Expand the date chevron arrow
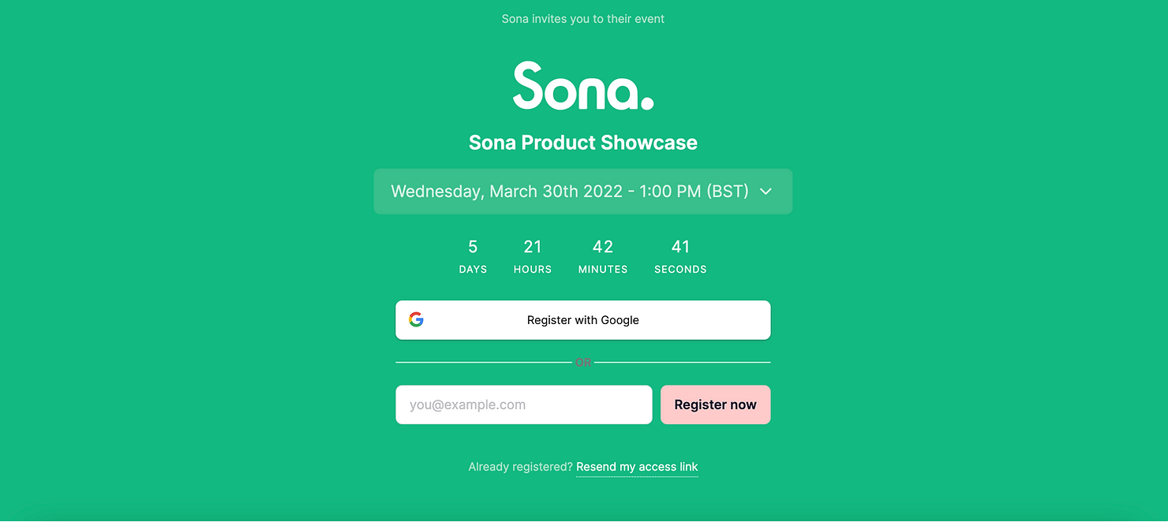 (x=766, y=192)
